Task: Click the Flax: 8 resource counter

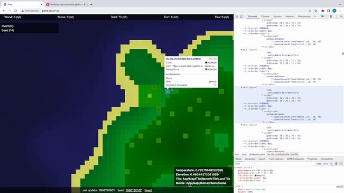Action: coord(222,17)
